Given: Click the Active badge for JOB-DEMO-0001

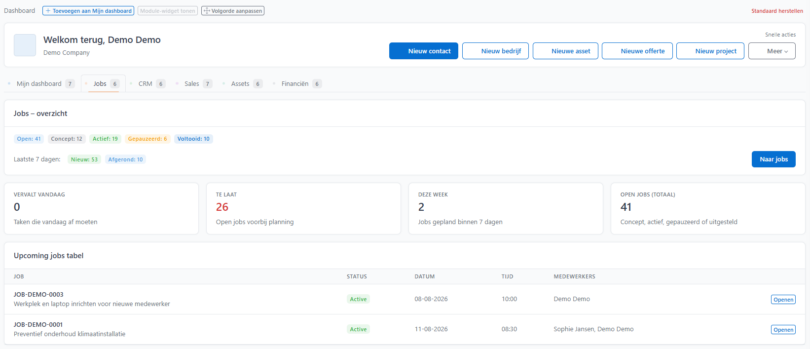Looking at the screenshot, I should coord(358,329).
